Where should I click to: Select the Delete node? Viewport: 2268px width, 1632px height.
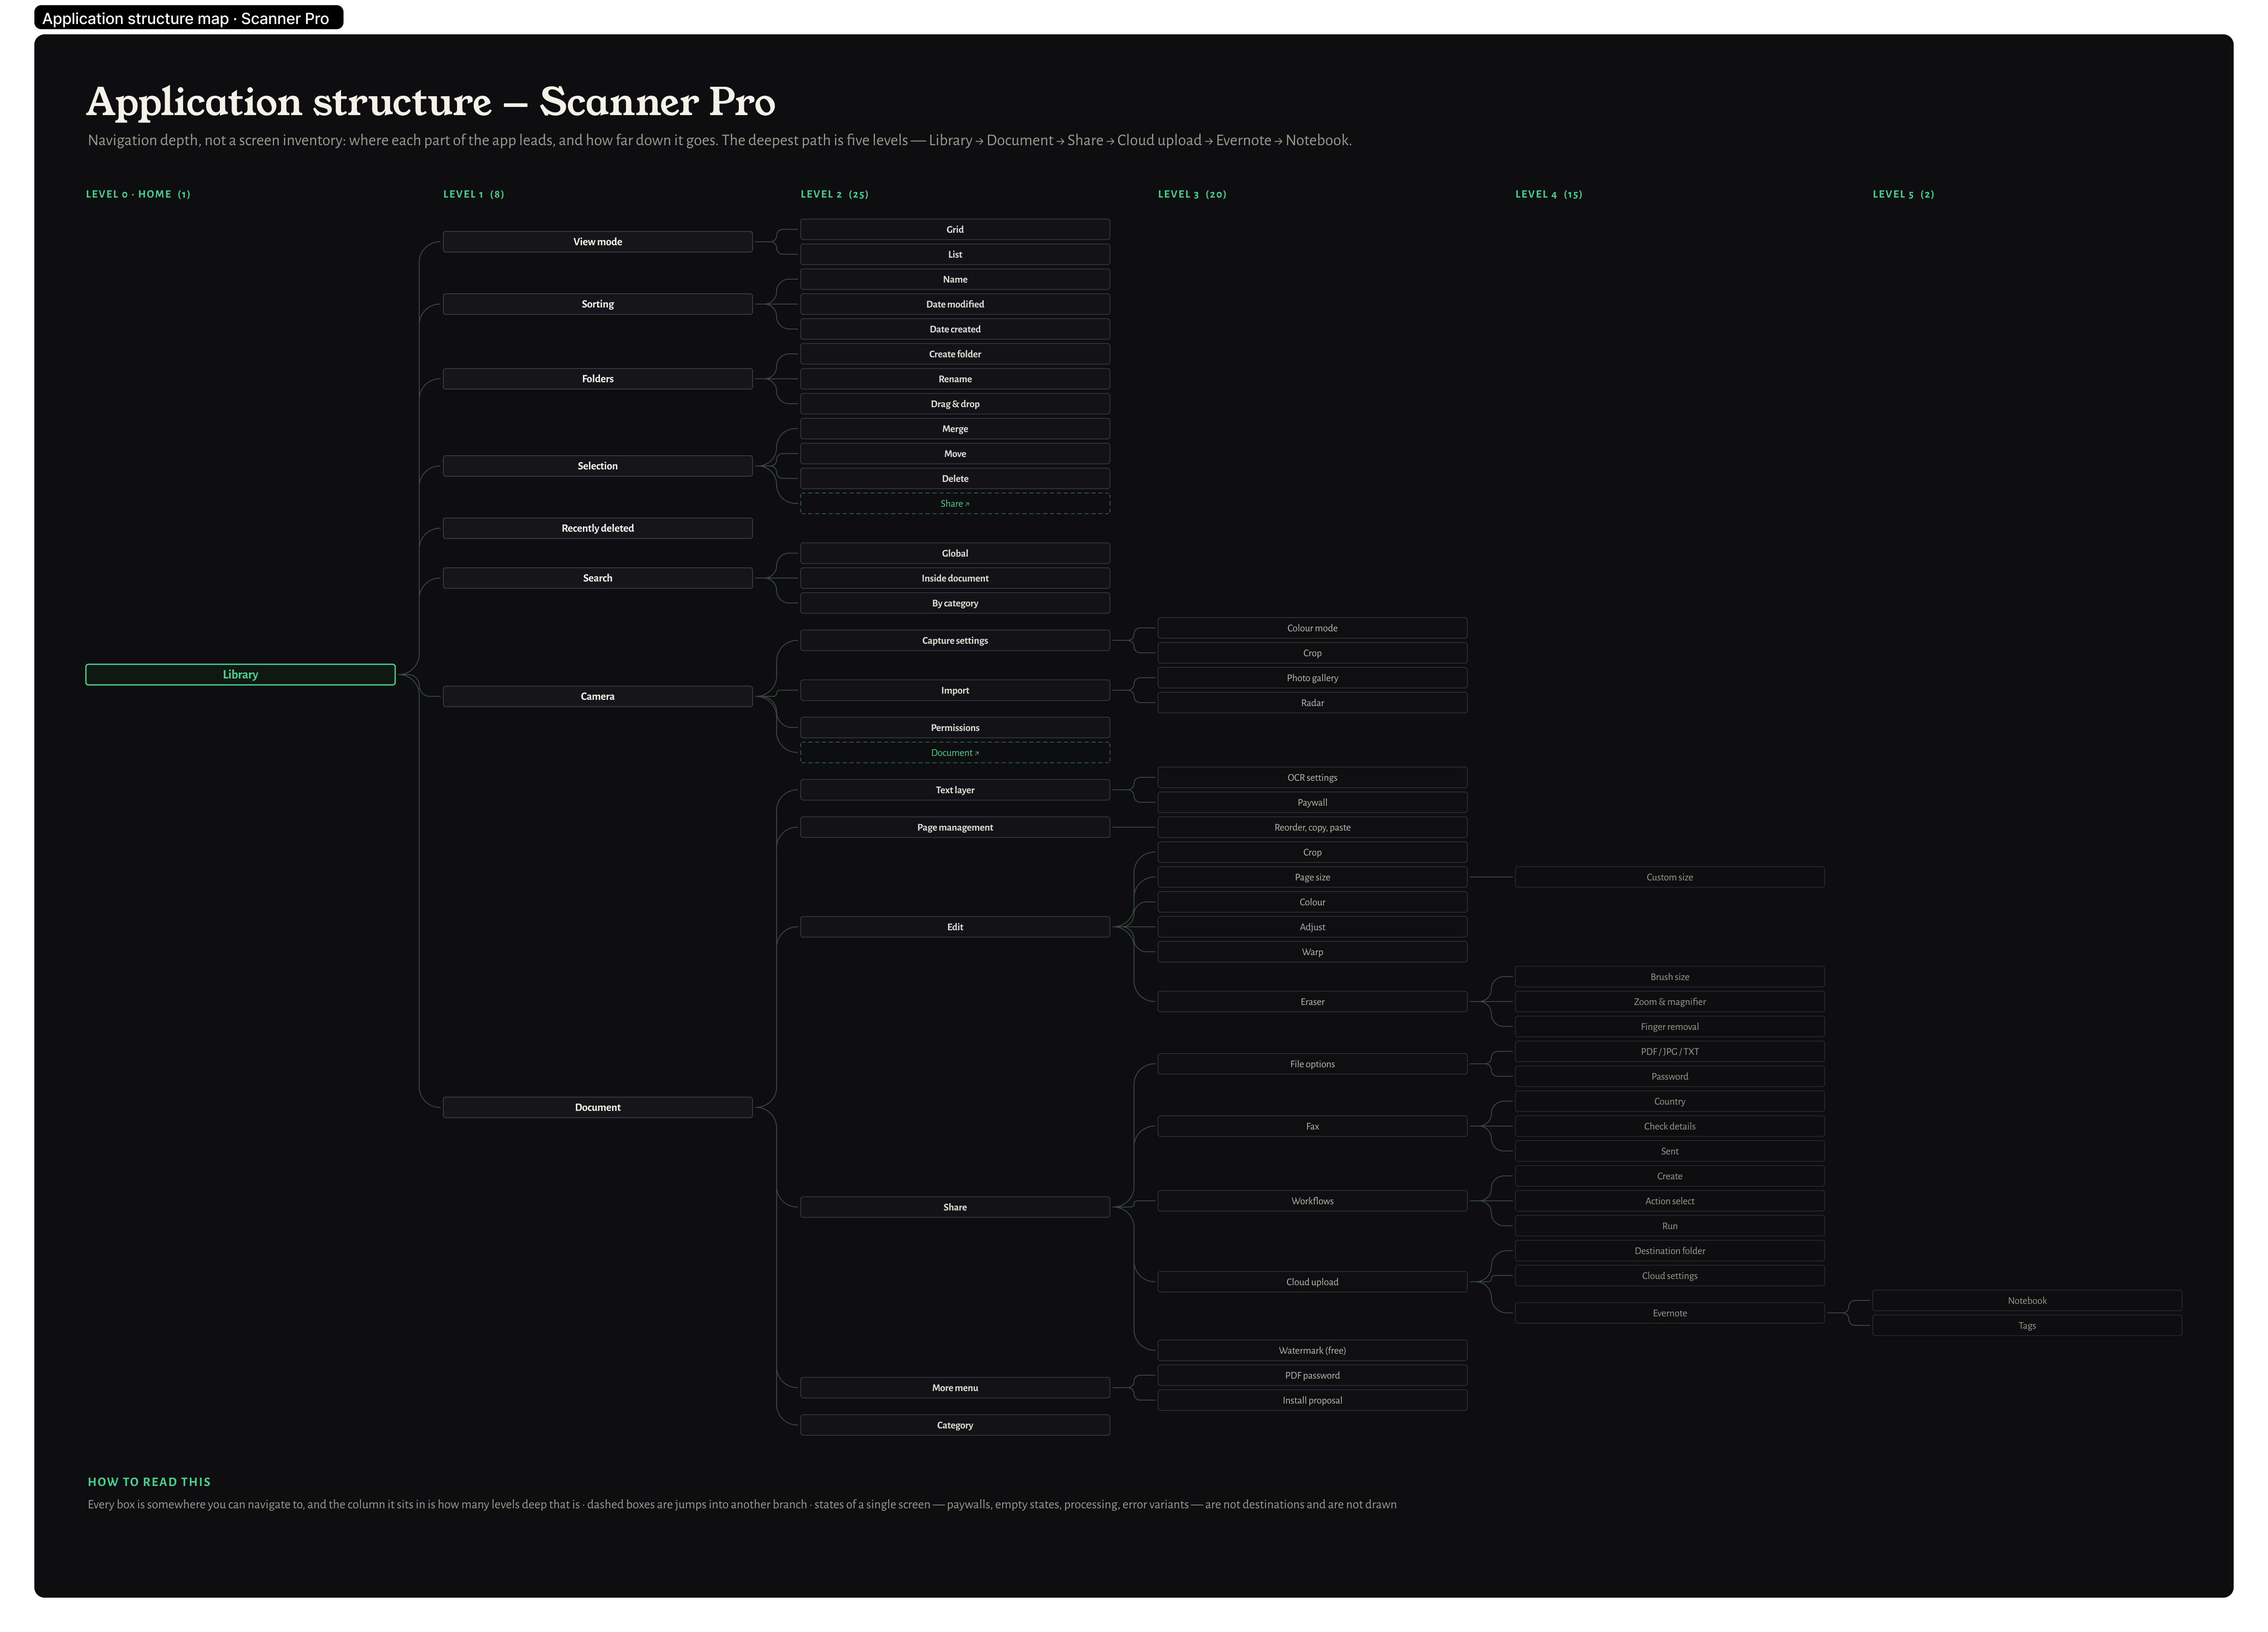(x=955, y=479)
